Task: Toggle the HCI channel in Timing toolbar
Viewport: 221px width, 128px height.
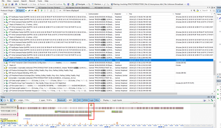Action: tap(75, 100)
